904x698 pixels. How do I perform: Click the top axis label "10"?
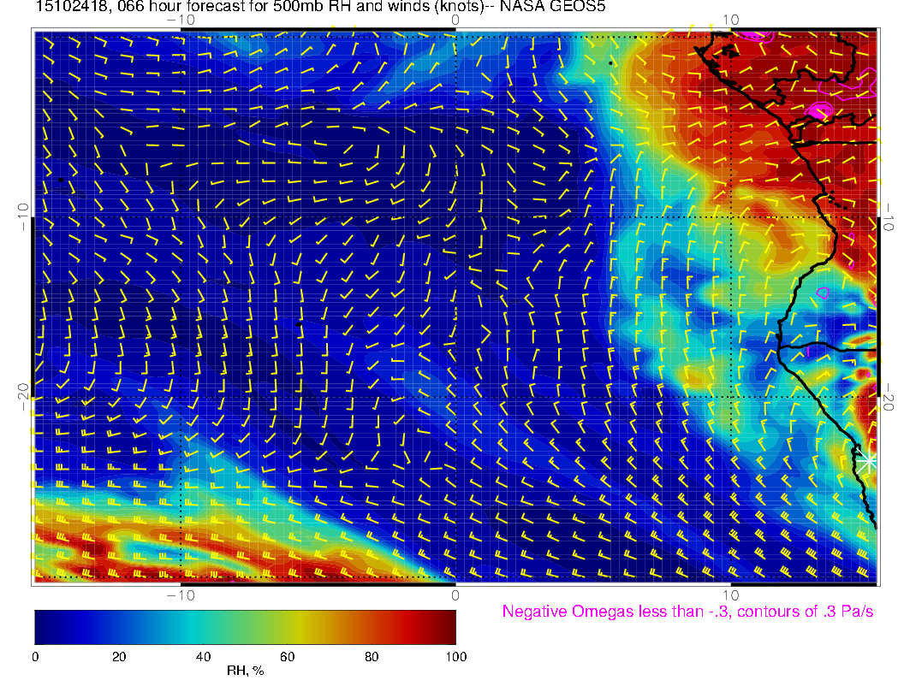(x=730, y=20)
